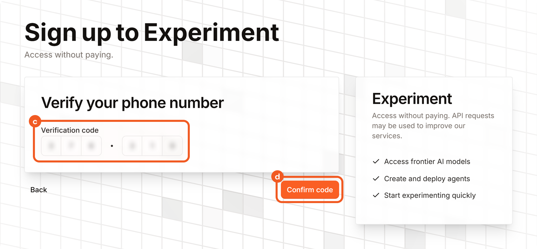Click the dot separator between code groups
The height and width of the screenshot is (249, 537).
point(112,146)
